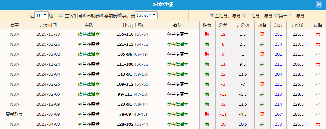Select the 半让分、总分 radio option
This screenshot has height=129, width=326.
244,15
